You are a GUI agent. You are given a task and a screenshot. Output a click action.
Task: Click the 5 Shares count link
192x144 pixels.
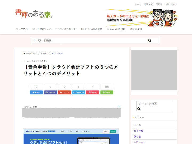pos(57,54)
